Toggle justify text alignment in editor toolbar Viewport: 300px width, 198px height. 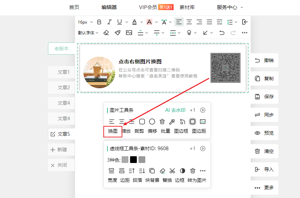[x=209, y=22]
